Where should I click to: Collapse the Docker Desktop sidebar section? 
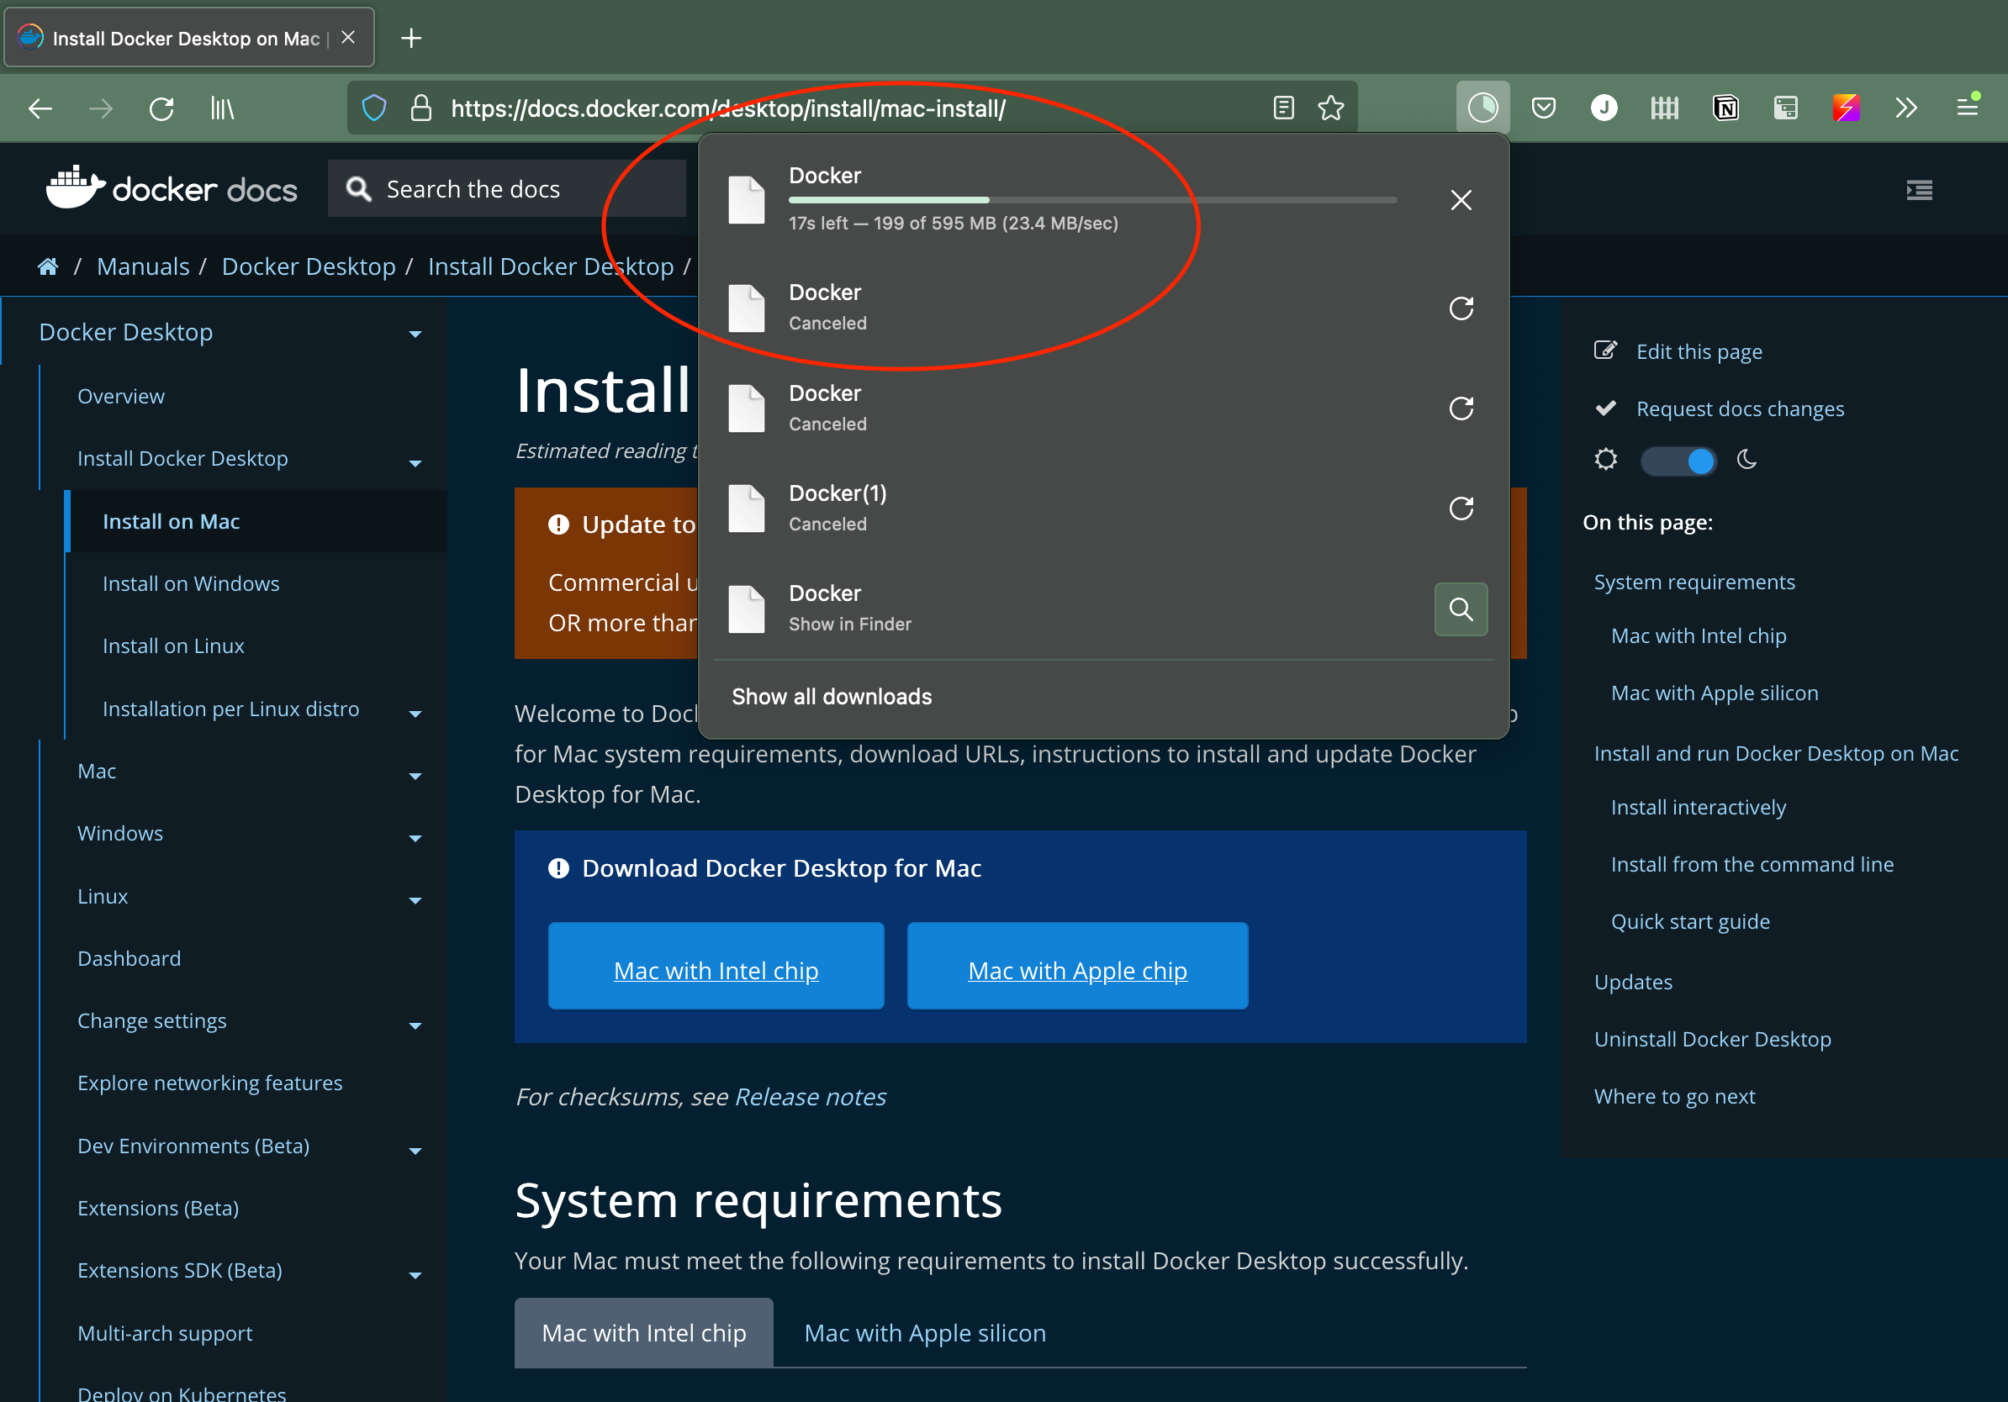coord(415,334)
